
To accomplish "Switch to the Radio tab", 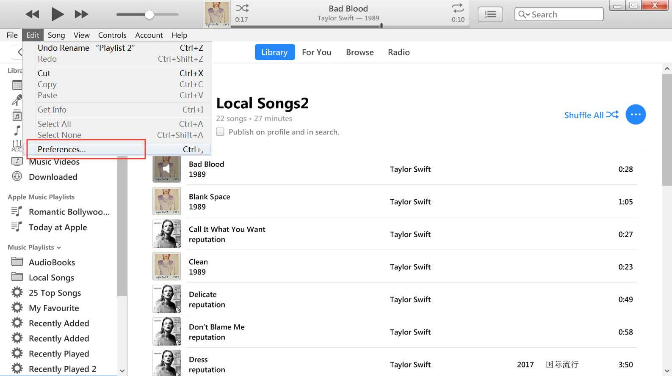I will 398,52.
